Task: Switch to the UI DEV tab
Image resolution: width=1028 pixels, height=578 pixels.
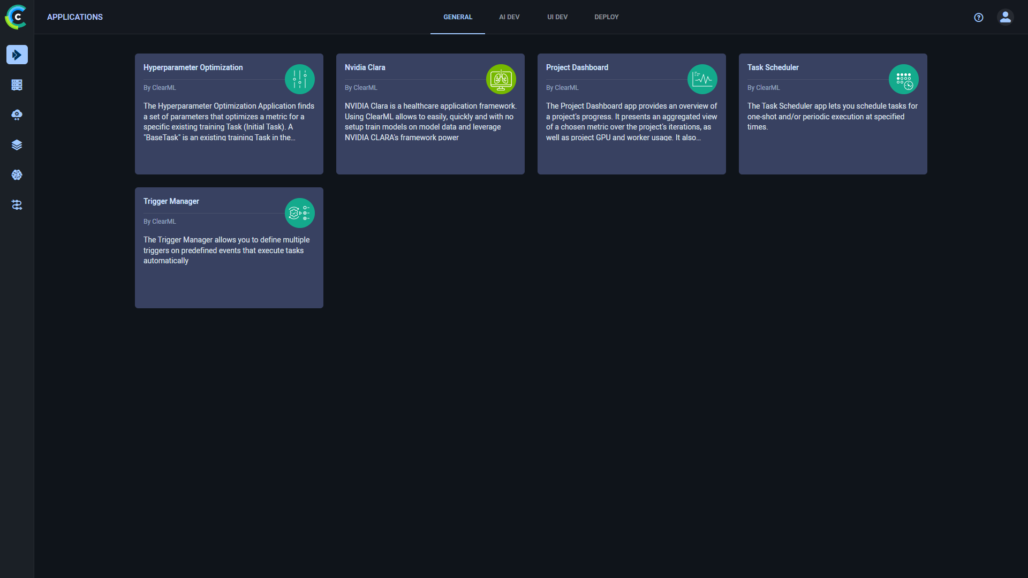Action: pos(557,17)
